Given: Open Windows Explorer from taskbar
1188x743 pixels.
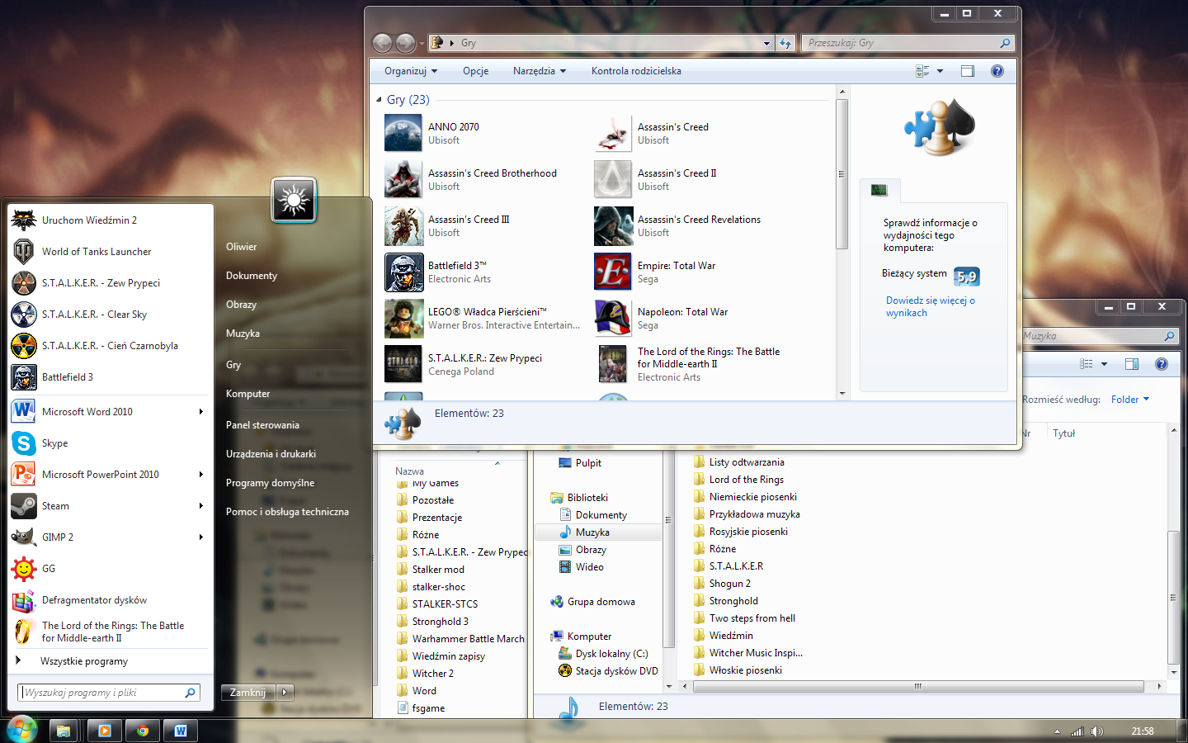Looking at the screenshot, I should [x=64, y=731].
